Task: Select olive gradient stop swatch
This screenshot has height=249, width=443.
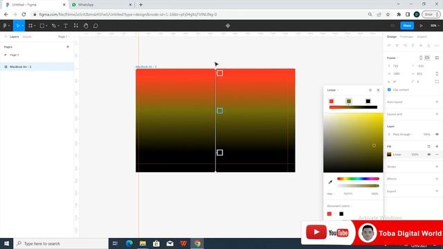Action: 349,102
